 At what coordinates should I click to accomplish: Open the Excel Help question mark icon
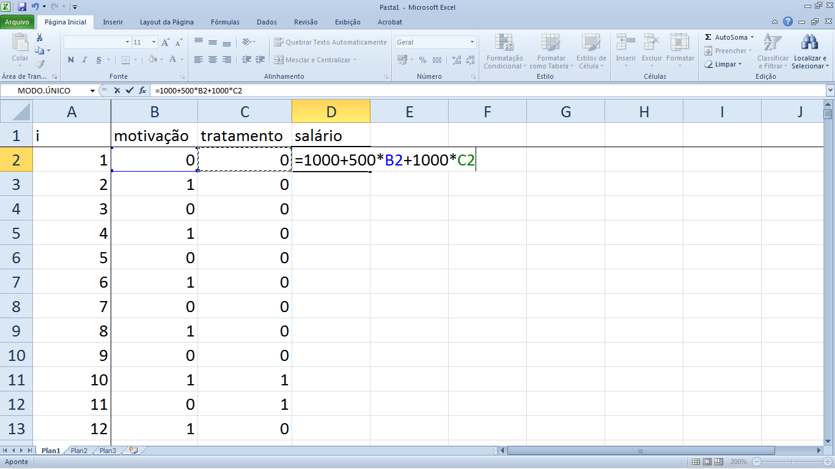pyautogui.click(x=788, y=22)
